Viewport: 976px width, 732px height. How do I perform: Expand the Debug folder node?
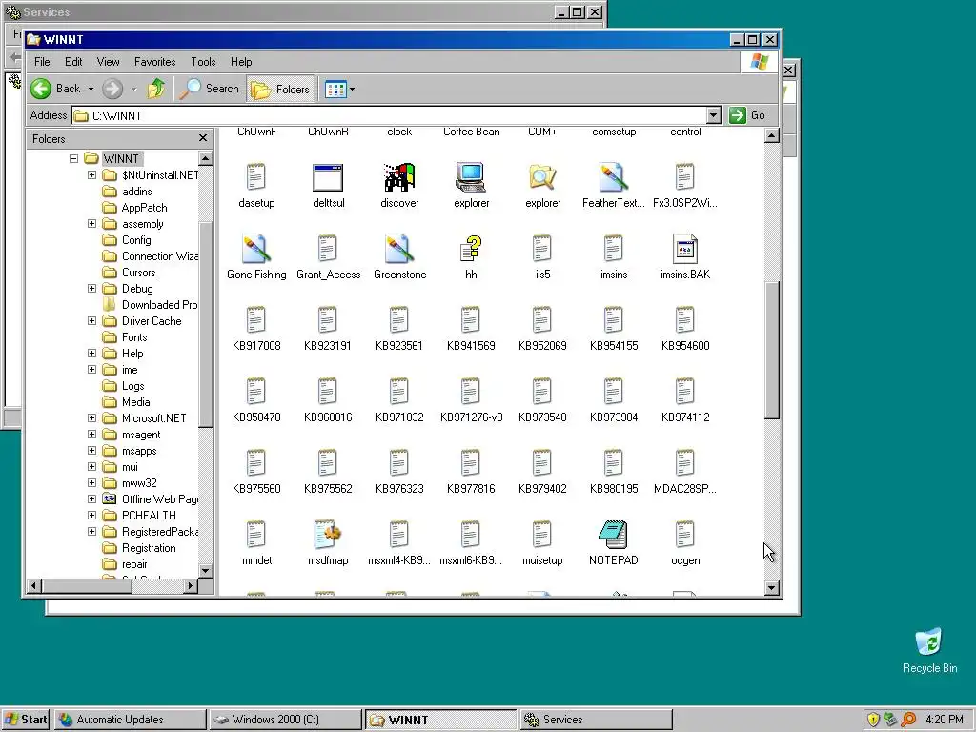[92, 288]
